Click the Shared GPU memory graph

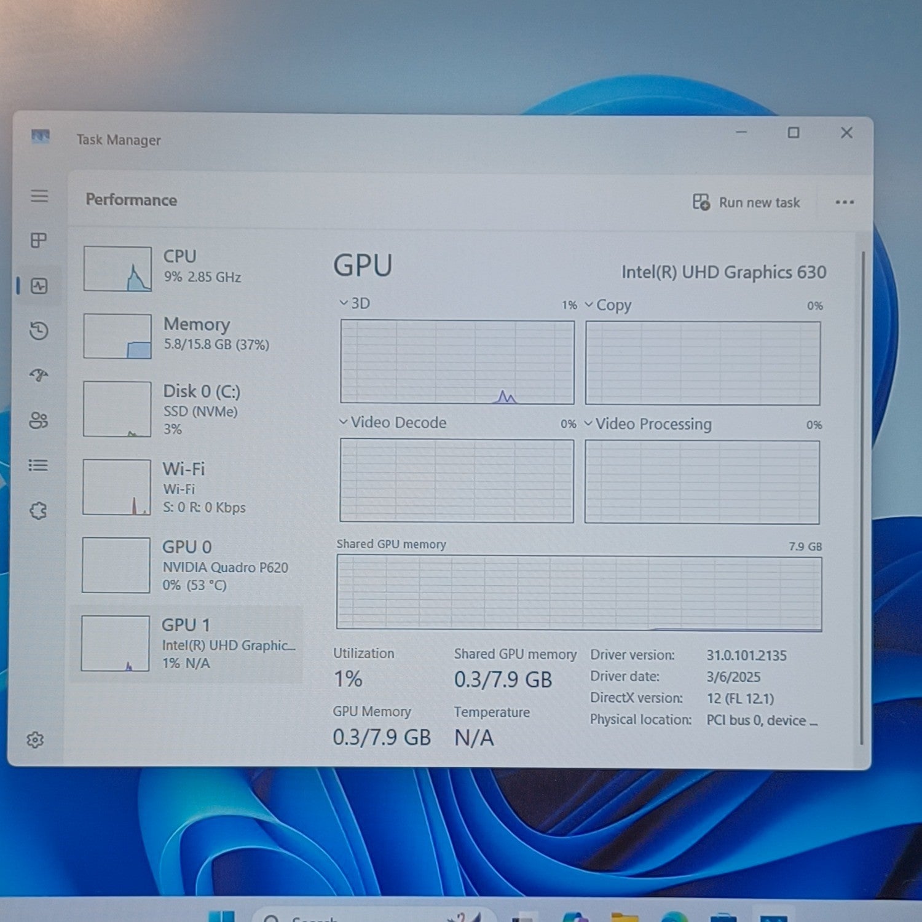[x=579, y=593]
